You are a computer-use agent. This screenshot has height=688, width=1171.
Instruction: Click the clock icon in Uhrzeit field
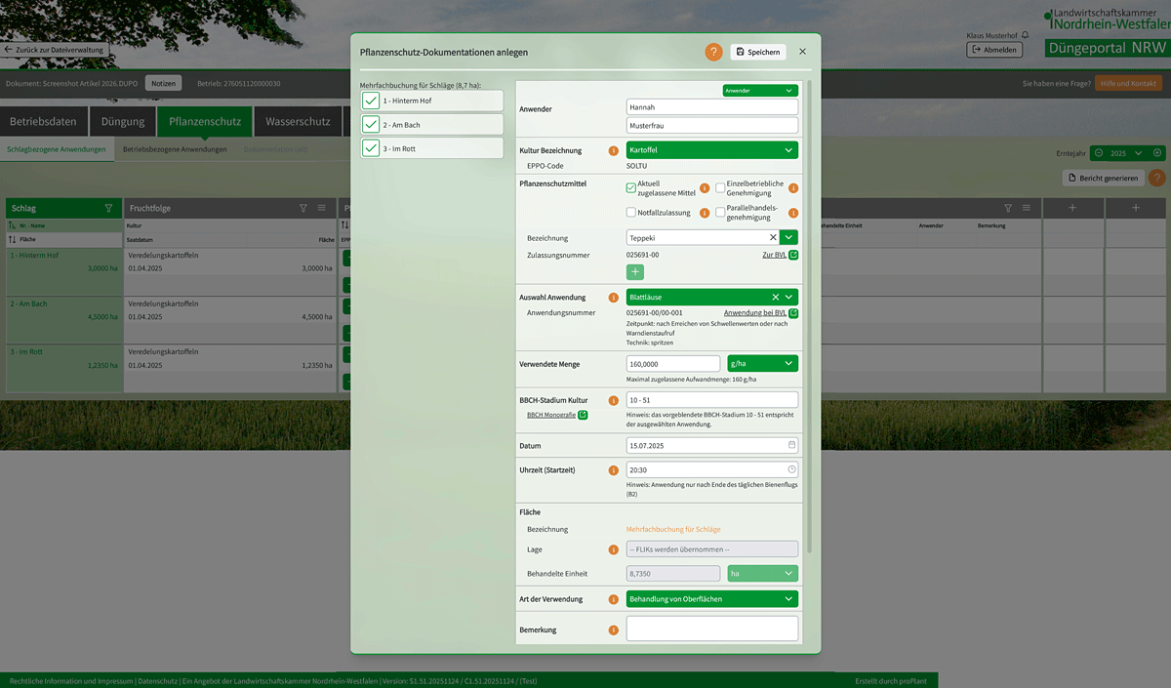(x=791, y=469)
